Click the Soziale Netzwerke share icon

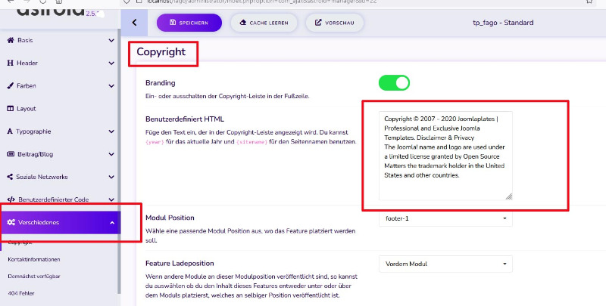tap(10, 177)
